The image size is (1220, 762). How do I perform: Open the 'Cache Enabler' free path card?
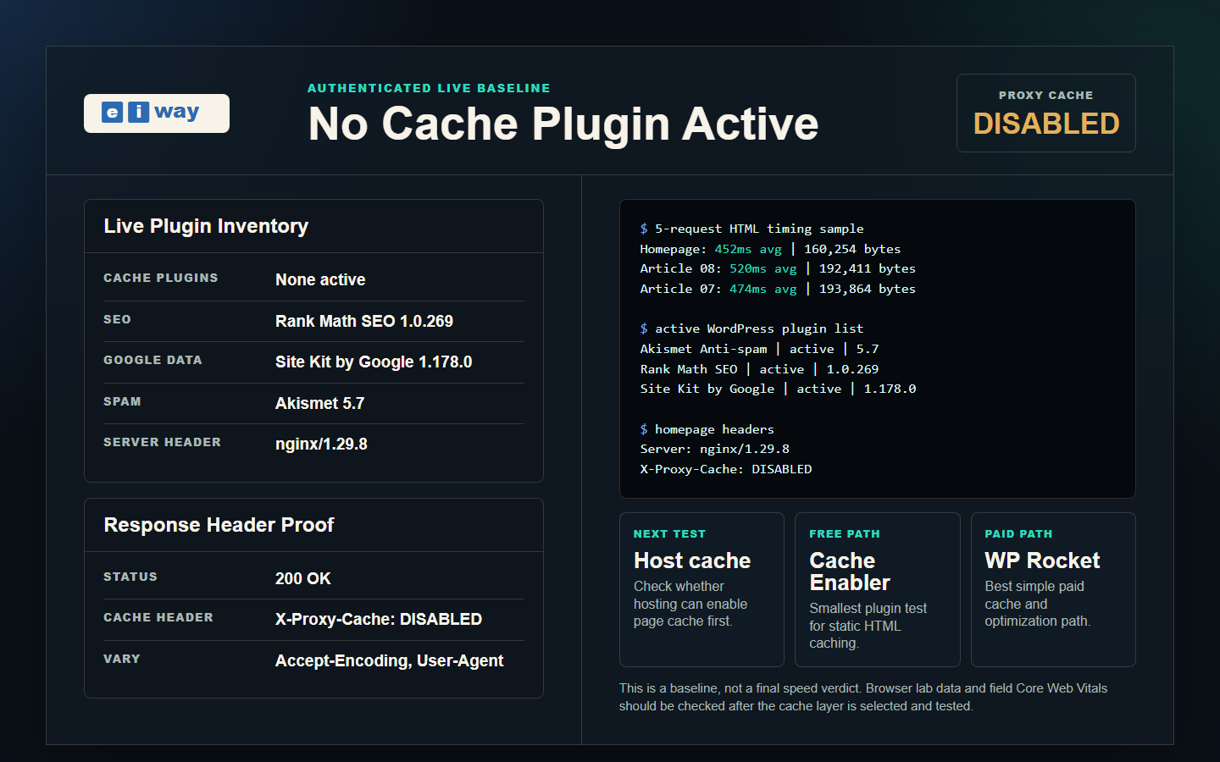pyautogui.click(x=878, y=589)
